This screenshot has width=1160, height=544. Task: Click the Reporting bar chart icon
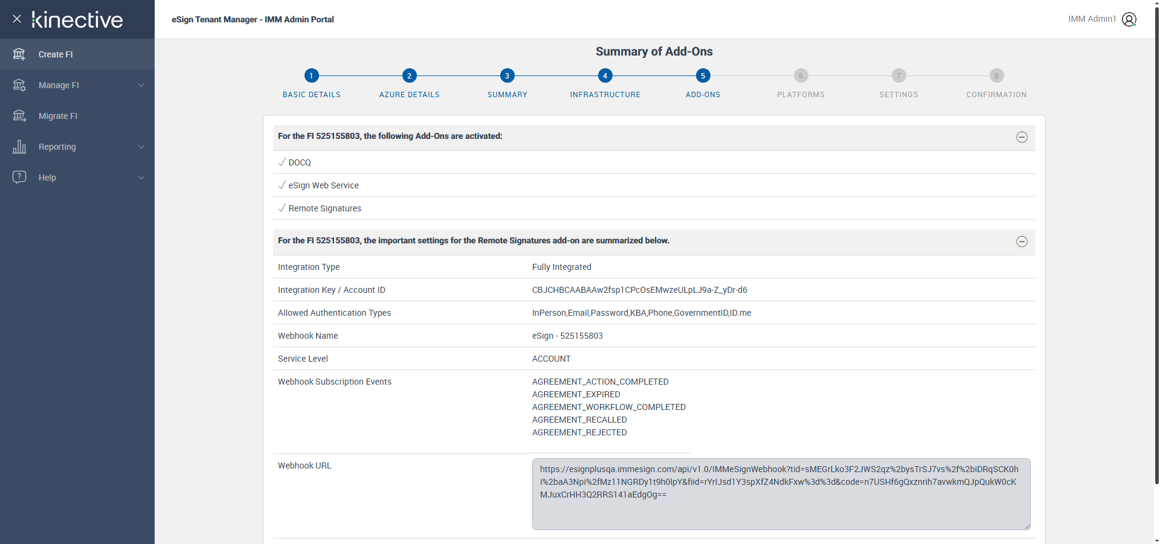(19, 147)
